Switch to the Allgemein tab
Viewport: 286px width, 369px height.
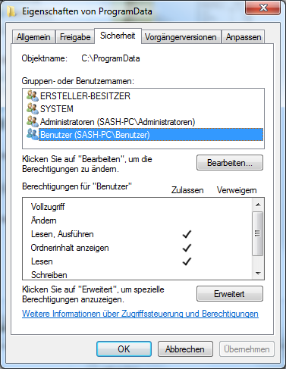click(33, 37)
